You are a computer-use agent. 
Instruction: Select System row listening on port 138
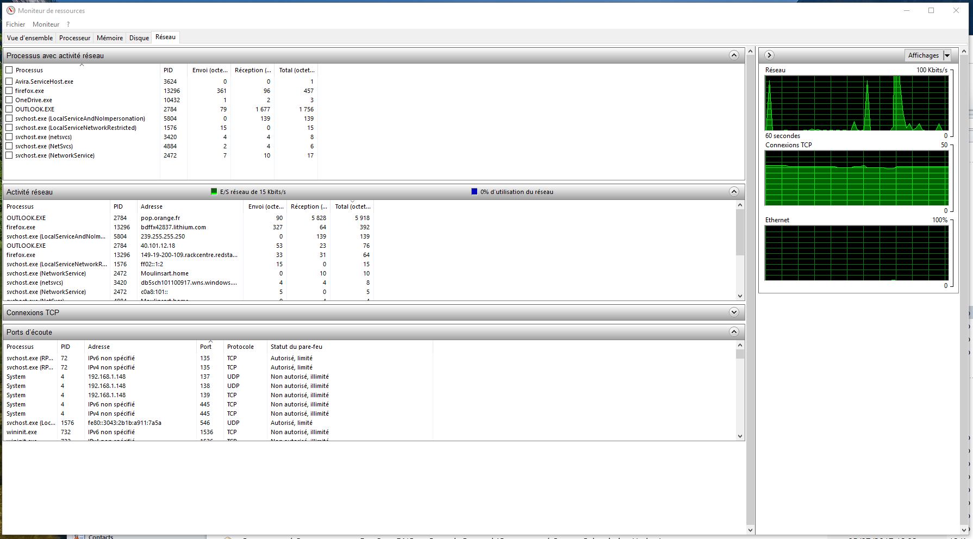[218, 386]
